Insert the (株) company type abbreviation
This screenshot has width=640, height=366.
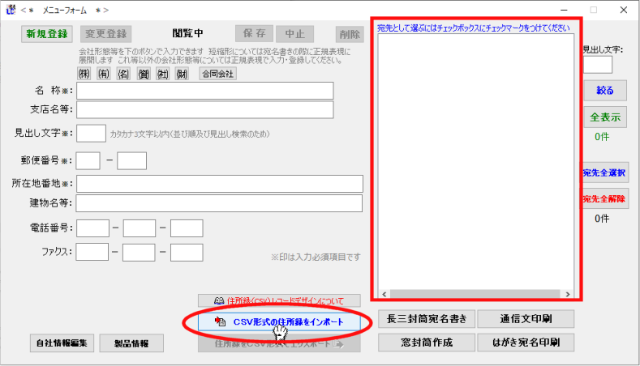pos(84,74)
